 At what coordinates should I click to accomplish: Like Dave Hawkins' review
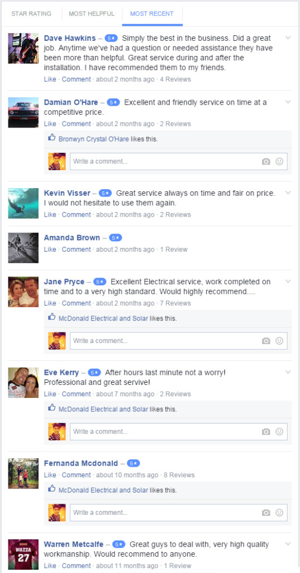pyautogui.click(x=50, y=79)
